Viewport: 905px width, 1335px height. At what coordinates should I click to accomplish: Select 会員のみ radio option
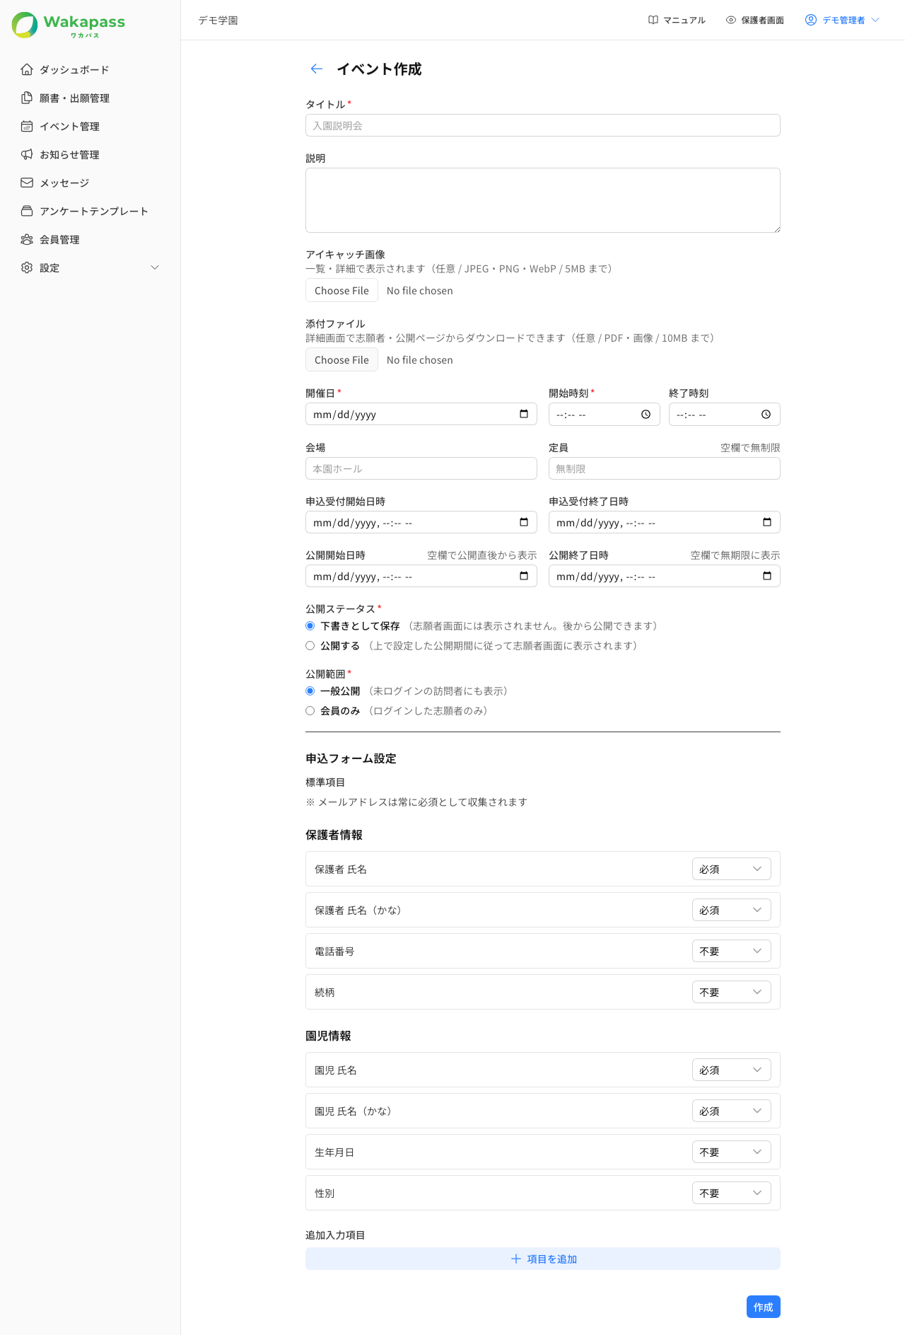pos(310,710)
